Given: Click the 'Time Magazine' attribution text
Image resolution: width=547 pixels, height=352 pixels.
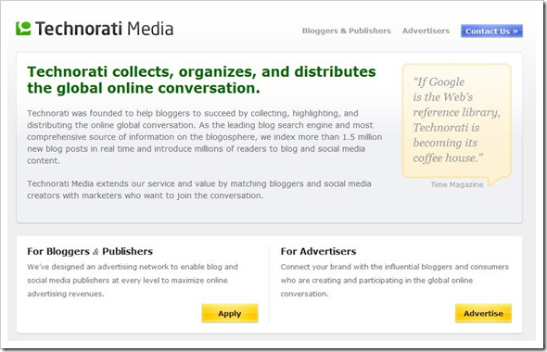Looking at the screenshot, I should [457, 184].
